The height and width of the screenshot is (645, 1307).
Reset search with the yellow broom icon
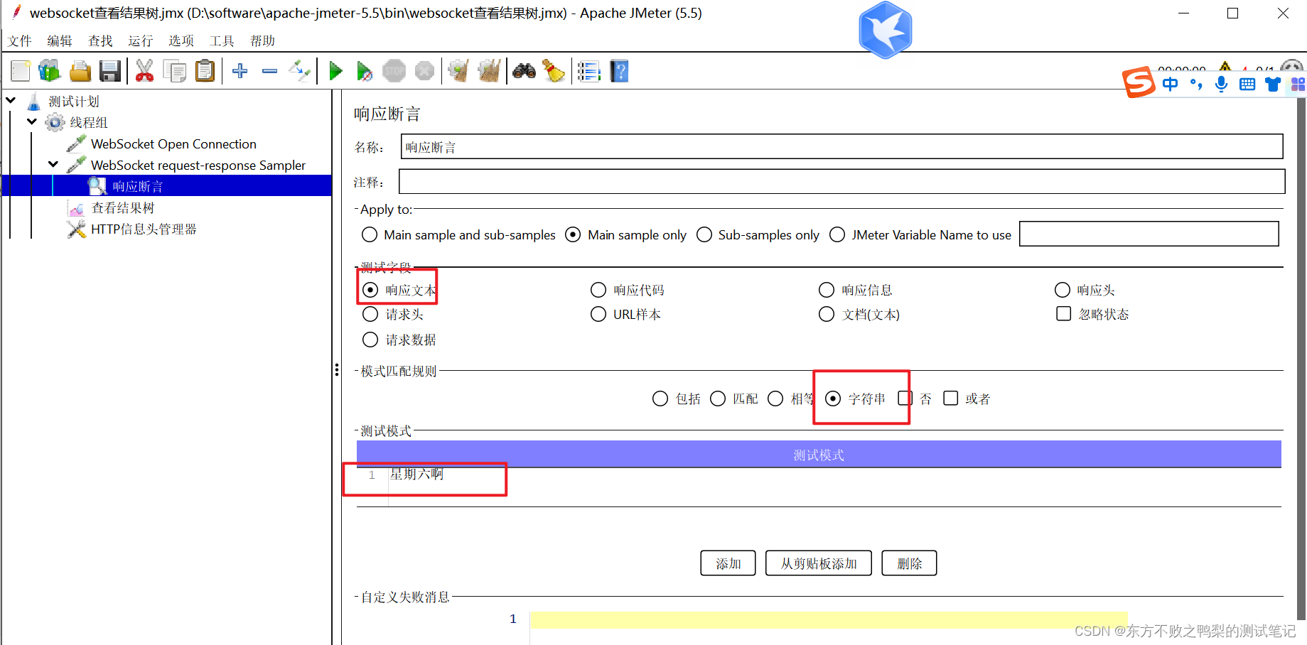click(554, 71)
